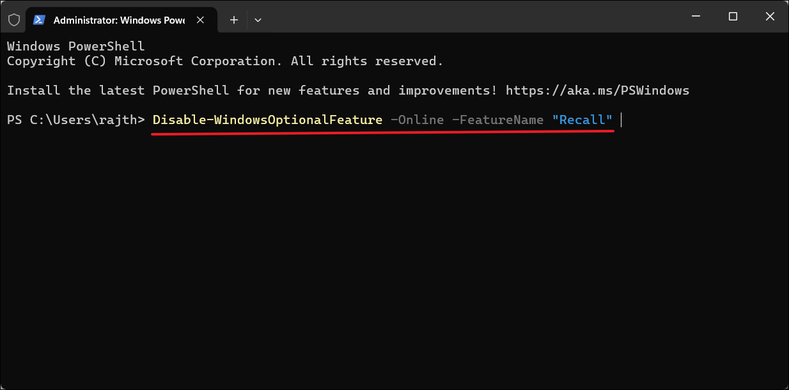The width and height of the screenshot is (789, 390).
Task: Click the administrator shield icon
Action: point(14,20)
